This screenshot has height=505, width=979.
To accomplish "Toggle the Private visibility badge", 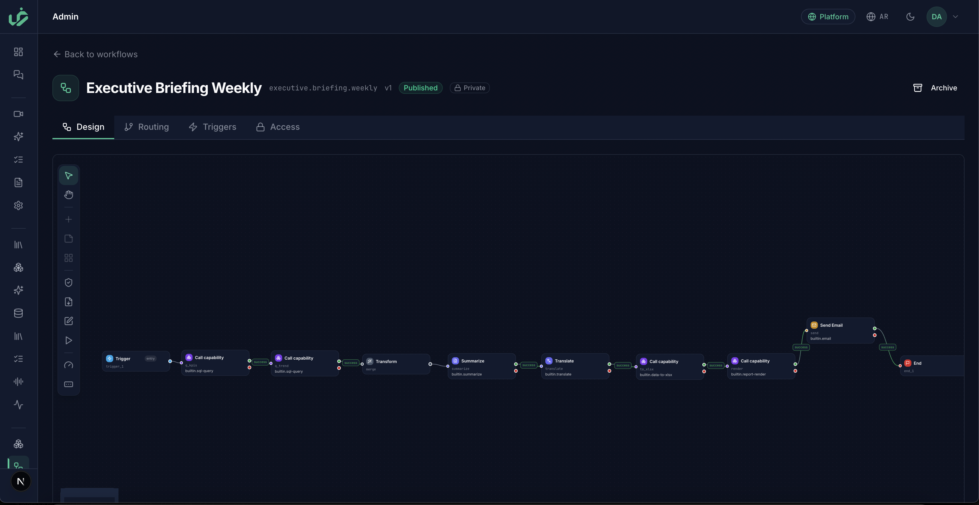I will tap(470, 88).
